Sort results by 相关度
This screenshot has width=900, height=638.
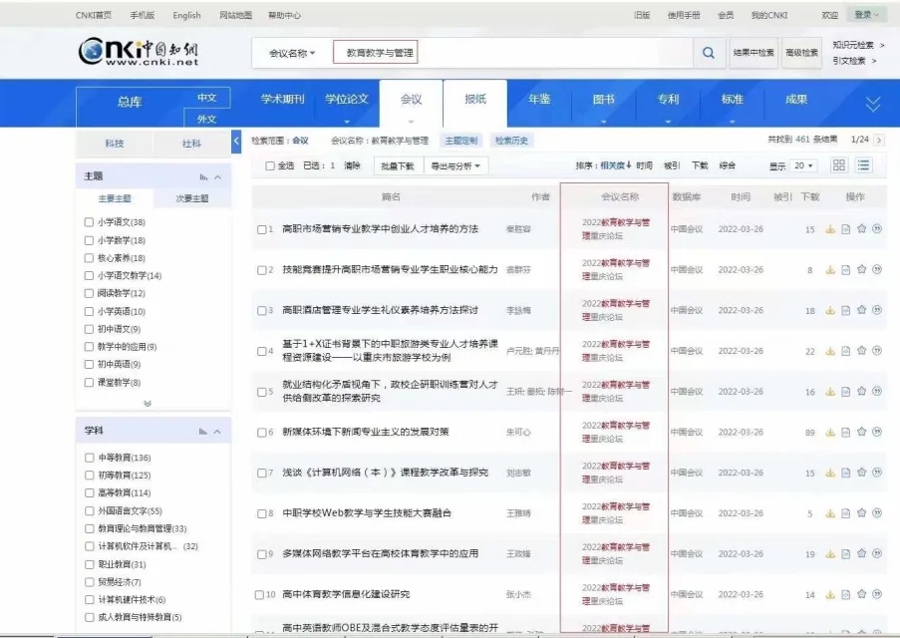click(616, 165)
